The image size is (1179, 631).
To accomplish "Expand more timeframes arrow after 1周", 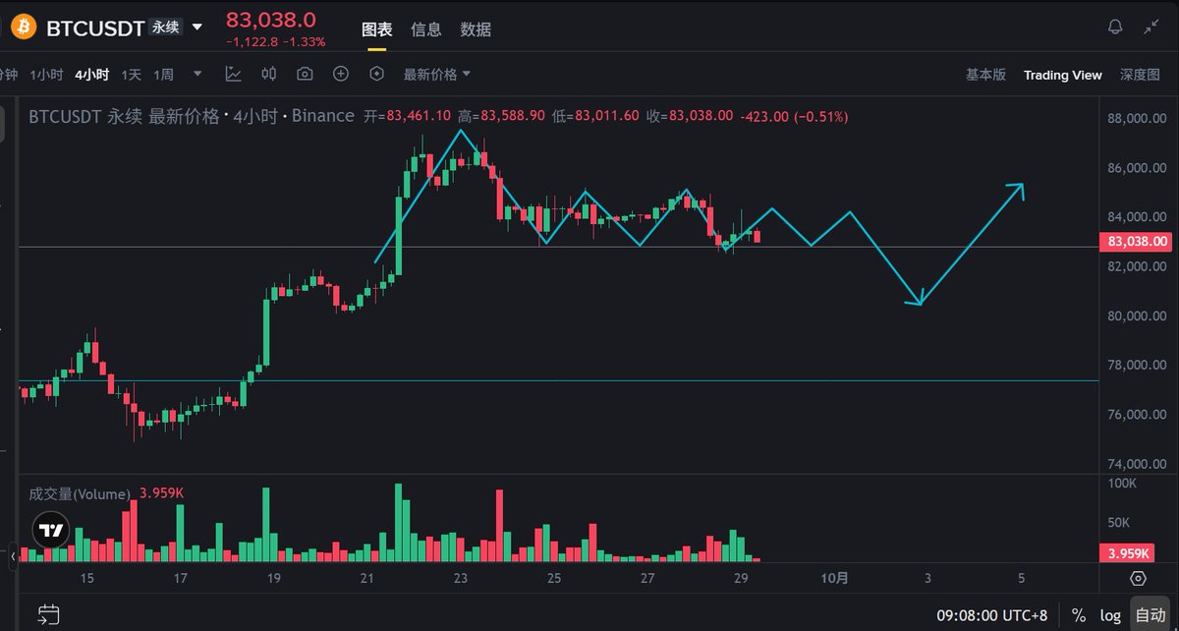I will pyautogui.click(x=197, y=74).
